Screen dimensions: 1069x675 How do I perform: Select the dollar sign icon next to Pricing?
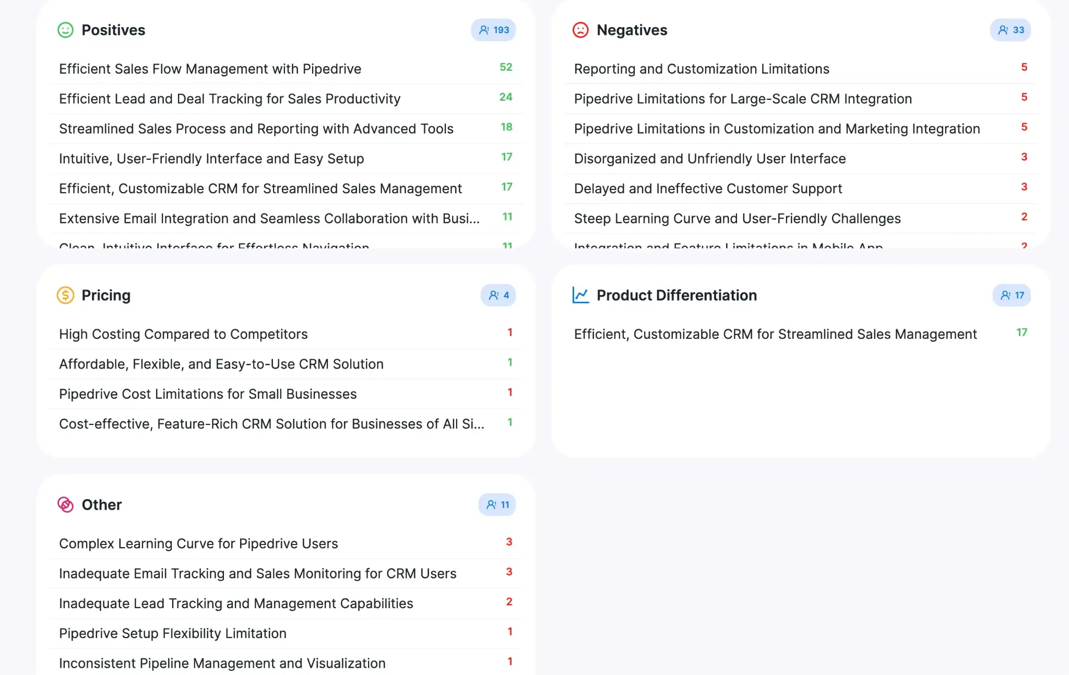(65, 295)
